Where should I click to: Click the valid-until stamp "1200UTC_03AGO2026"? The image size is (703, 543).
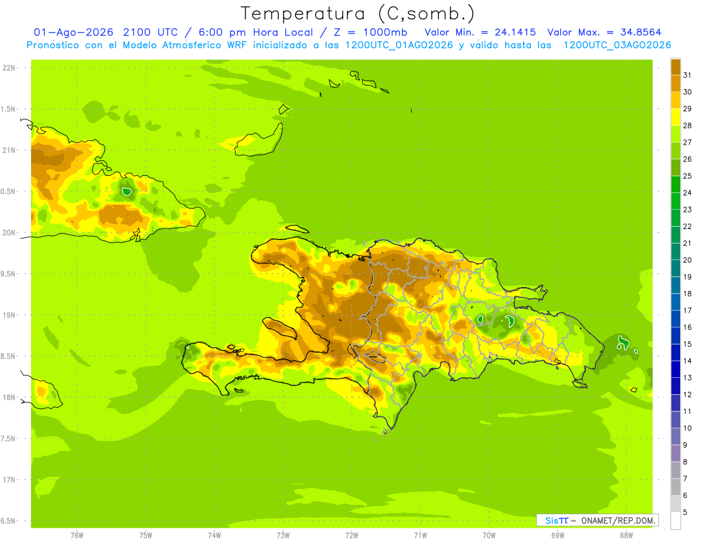pyautogui.click(x=617, y=45)
